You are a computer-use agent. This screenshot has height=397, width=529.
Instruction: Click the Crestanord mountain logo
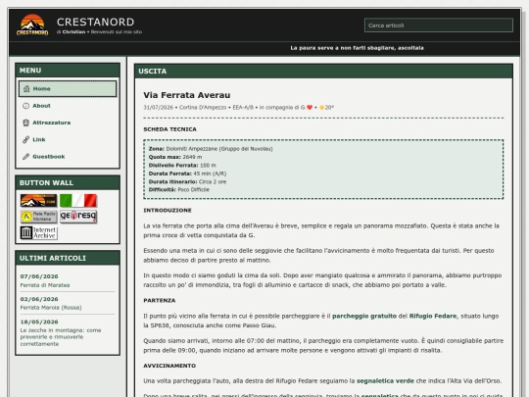(32, 25)
